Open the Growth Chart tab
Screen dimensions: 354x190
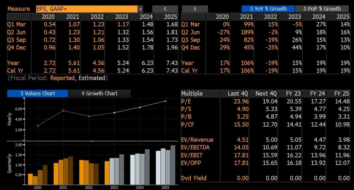(99, 93)
